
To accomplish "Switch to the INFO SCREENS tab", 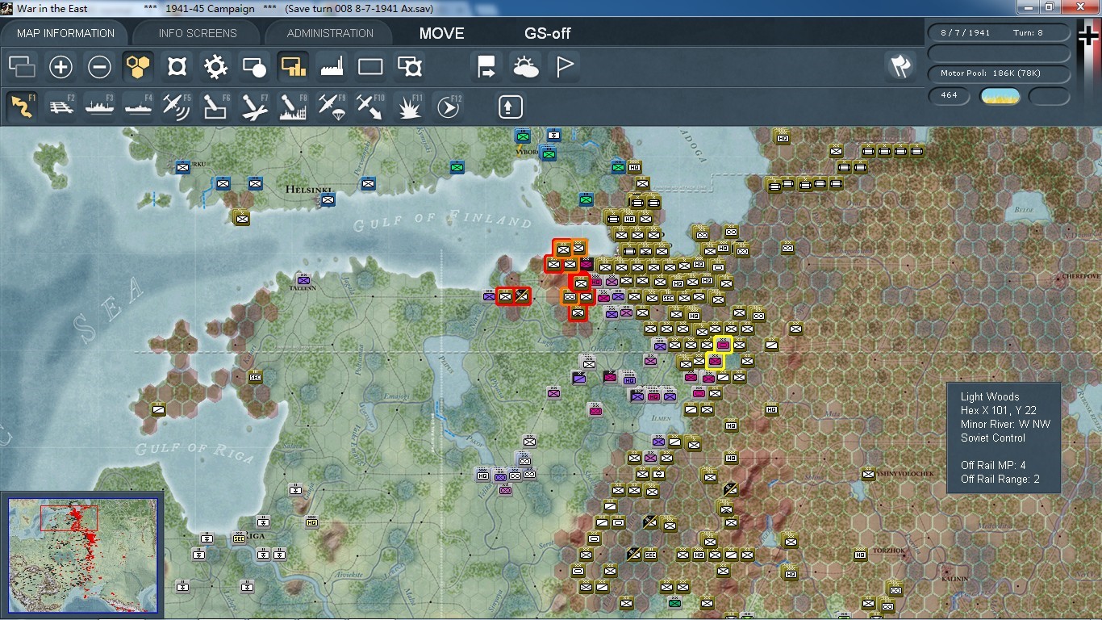I will 198,33.
